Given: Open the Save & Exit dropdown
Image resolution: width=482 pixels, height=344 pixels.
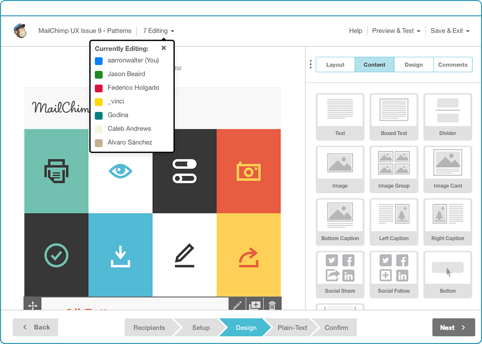Looking at the screenshot, I should (450, 31).
